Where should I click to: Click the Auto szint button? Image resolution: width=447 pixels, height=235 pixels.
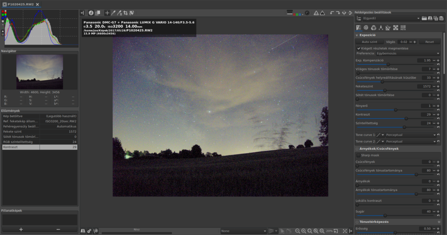370,42
